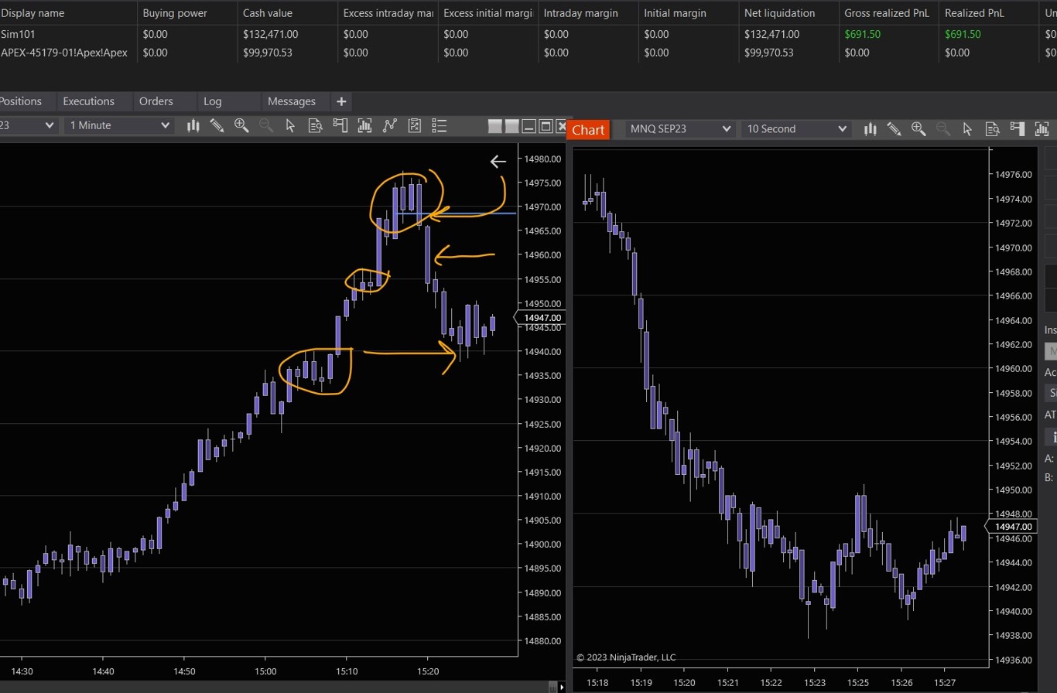Click Initial margin column header

click(688, 13)
